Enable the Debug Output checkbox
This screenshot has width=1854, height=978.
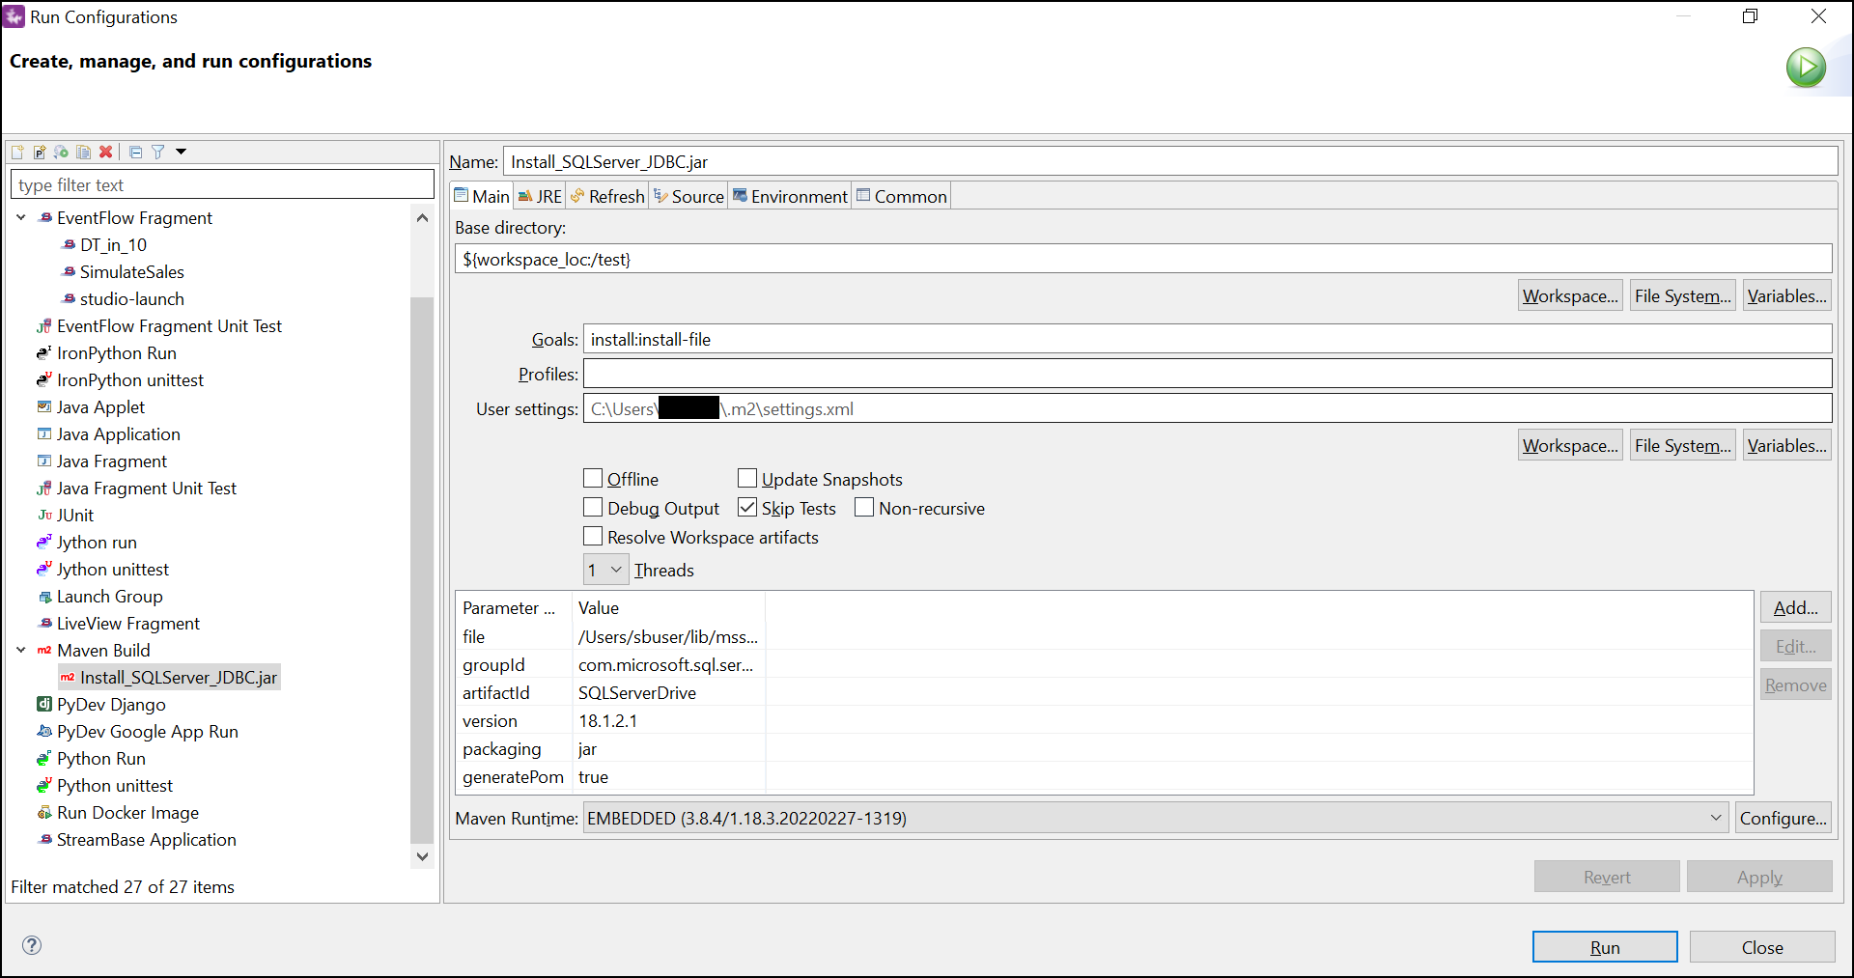(593, 508)
